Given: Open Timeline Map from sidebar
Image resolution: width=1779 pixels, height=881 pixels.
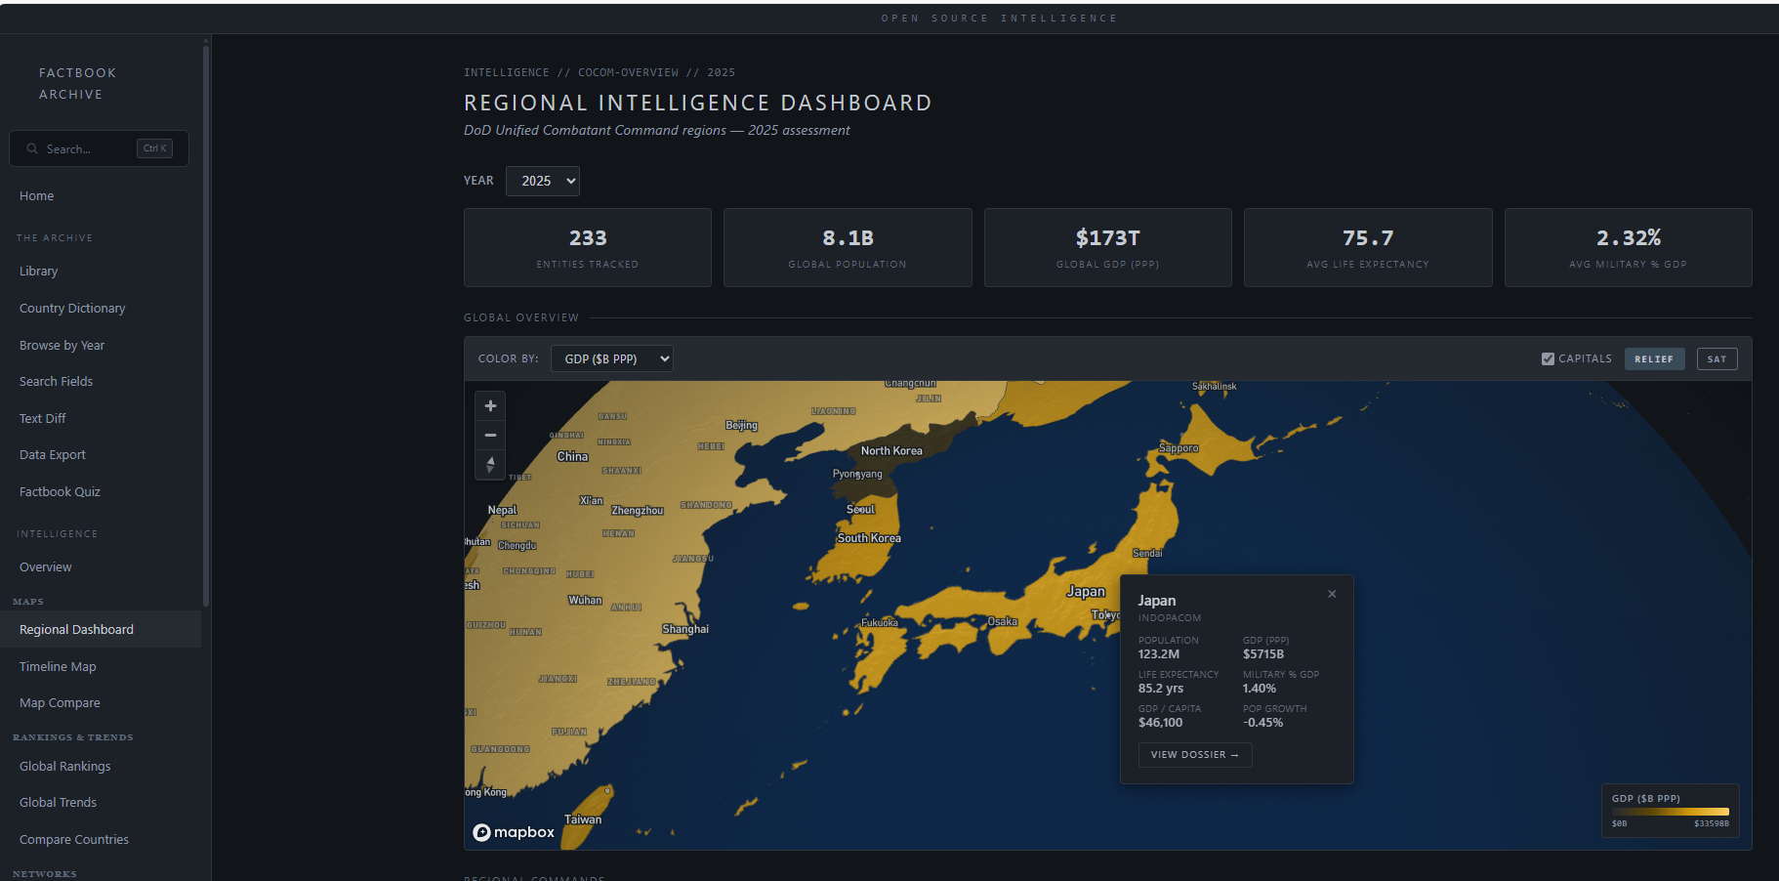Looking at the screenshot, I should pos(58,667).
